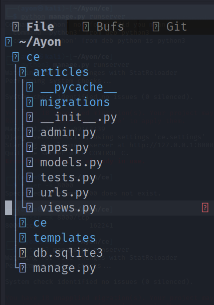Click the icon beside Git tab label
Screen dimensions: 214x305
155,27
